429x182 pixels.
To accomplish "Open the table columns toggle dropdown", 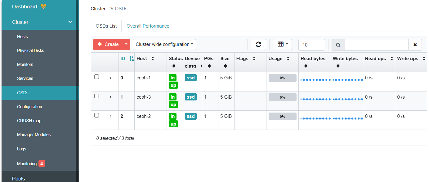I will click(x=282, y=44).
